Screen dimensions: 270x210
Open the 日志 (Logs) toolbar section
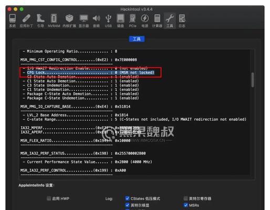pyautogui.click(x=182, y=20)
